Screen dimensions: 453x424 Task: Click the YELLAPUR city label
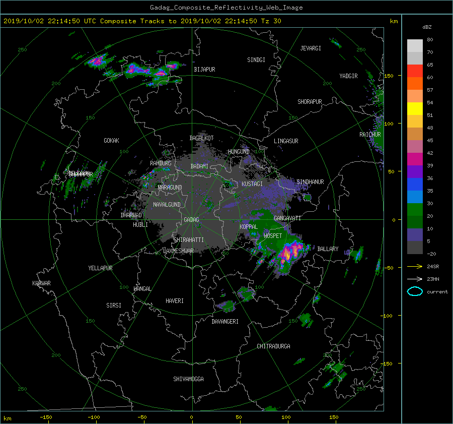click(x=100, y=268)
